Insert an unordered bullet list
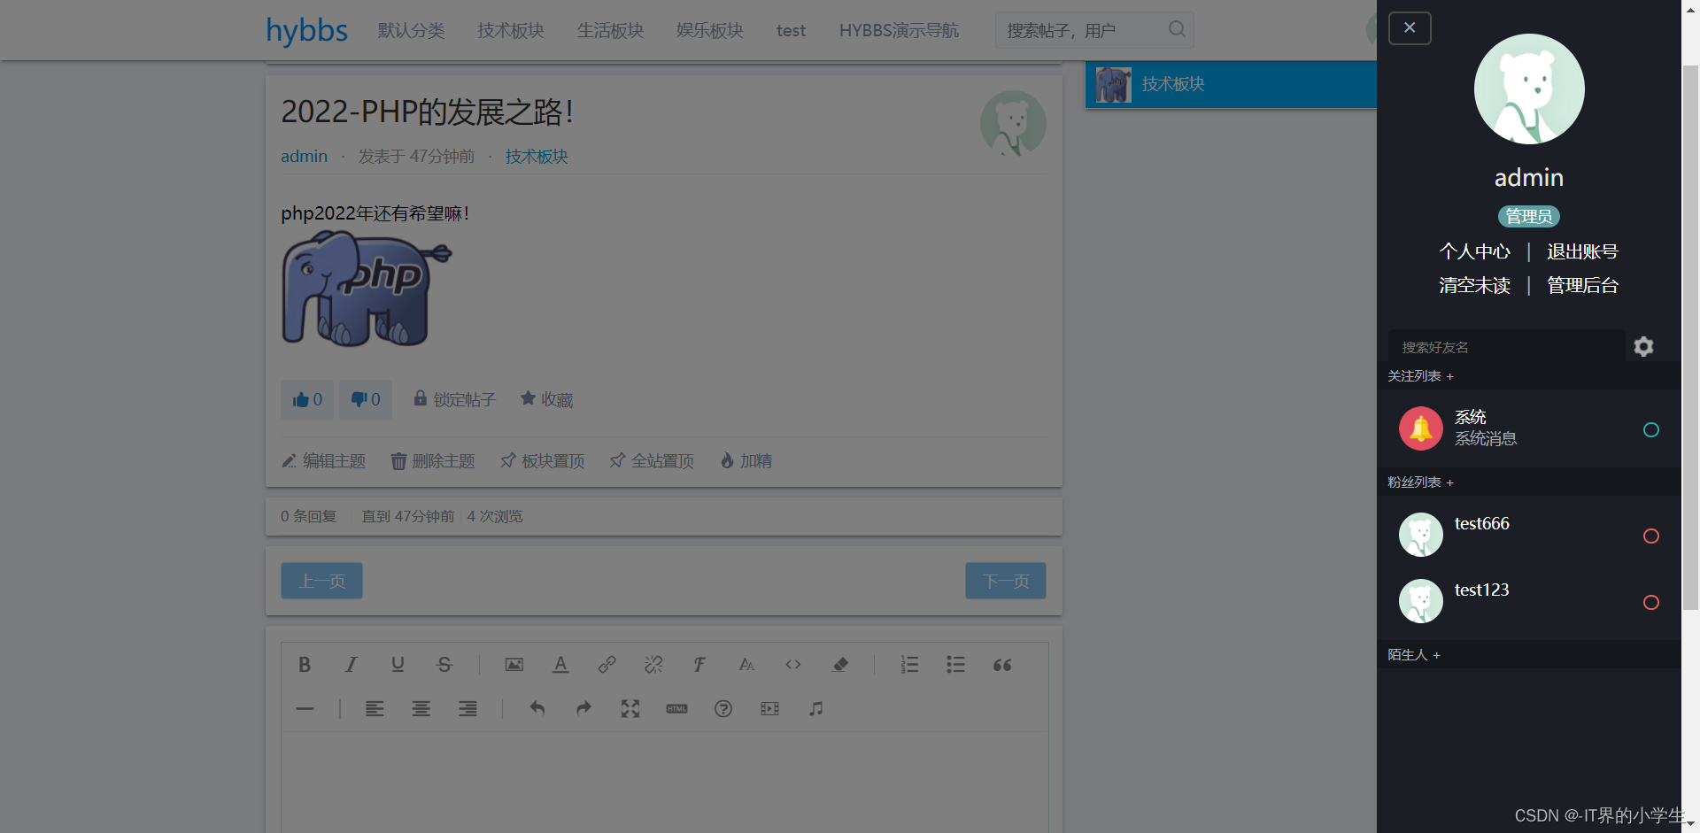This screenshot has height=833, width=1700. [955, 665]
